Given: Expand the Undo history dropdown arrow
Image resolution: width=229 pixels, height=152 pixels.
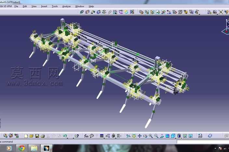Looking at the screenshot, I should pyautogui.click(x=67, y=138).
